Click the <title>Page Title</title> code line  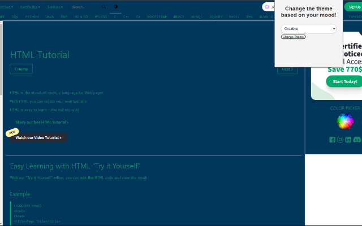(x=37, y=221)
